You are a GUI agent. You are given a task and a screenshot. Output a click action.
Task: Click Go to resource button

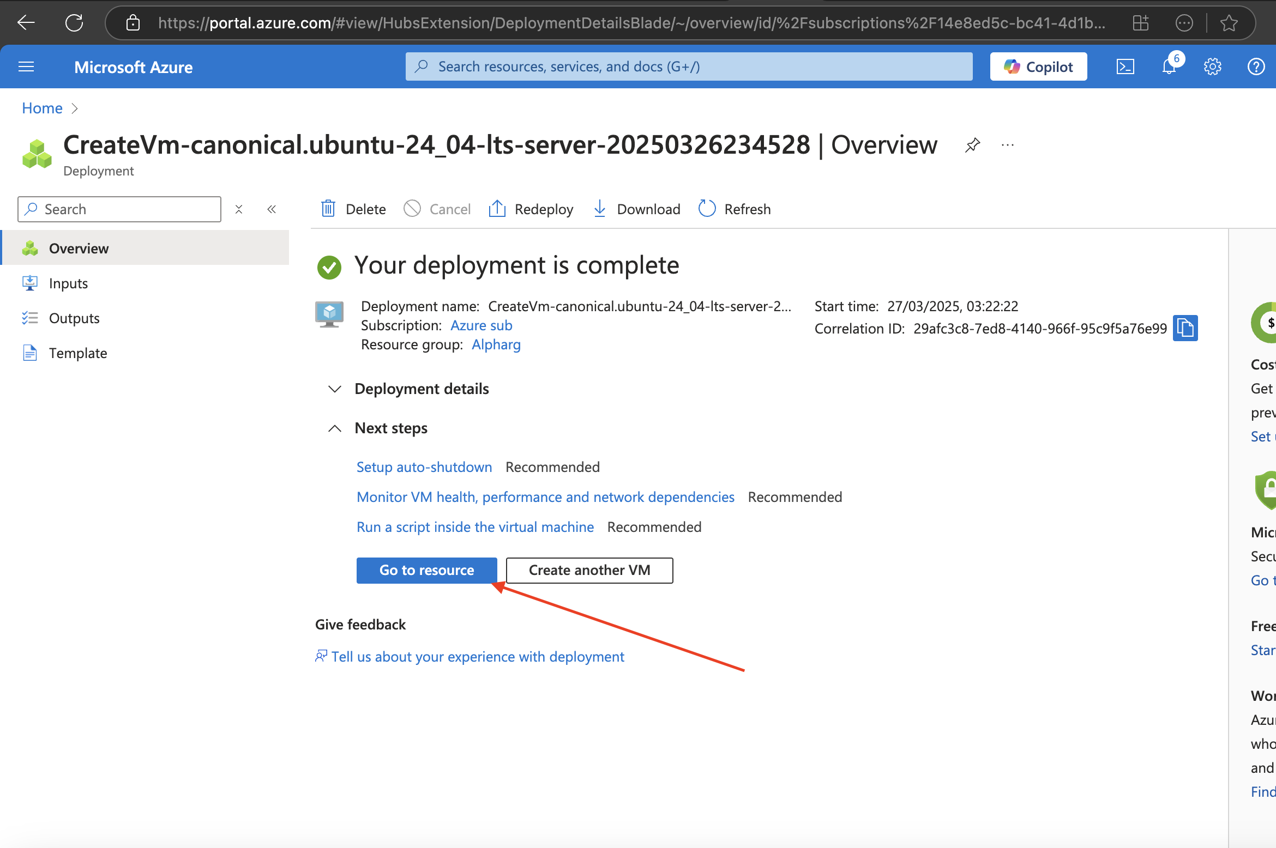pos(427,570)
